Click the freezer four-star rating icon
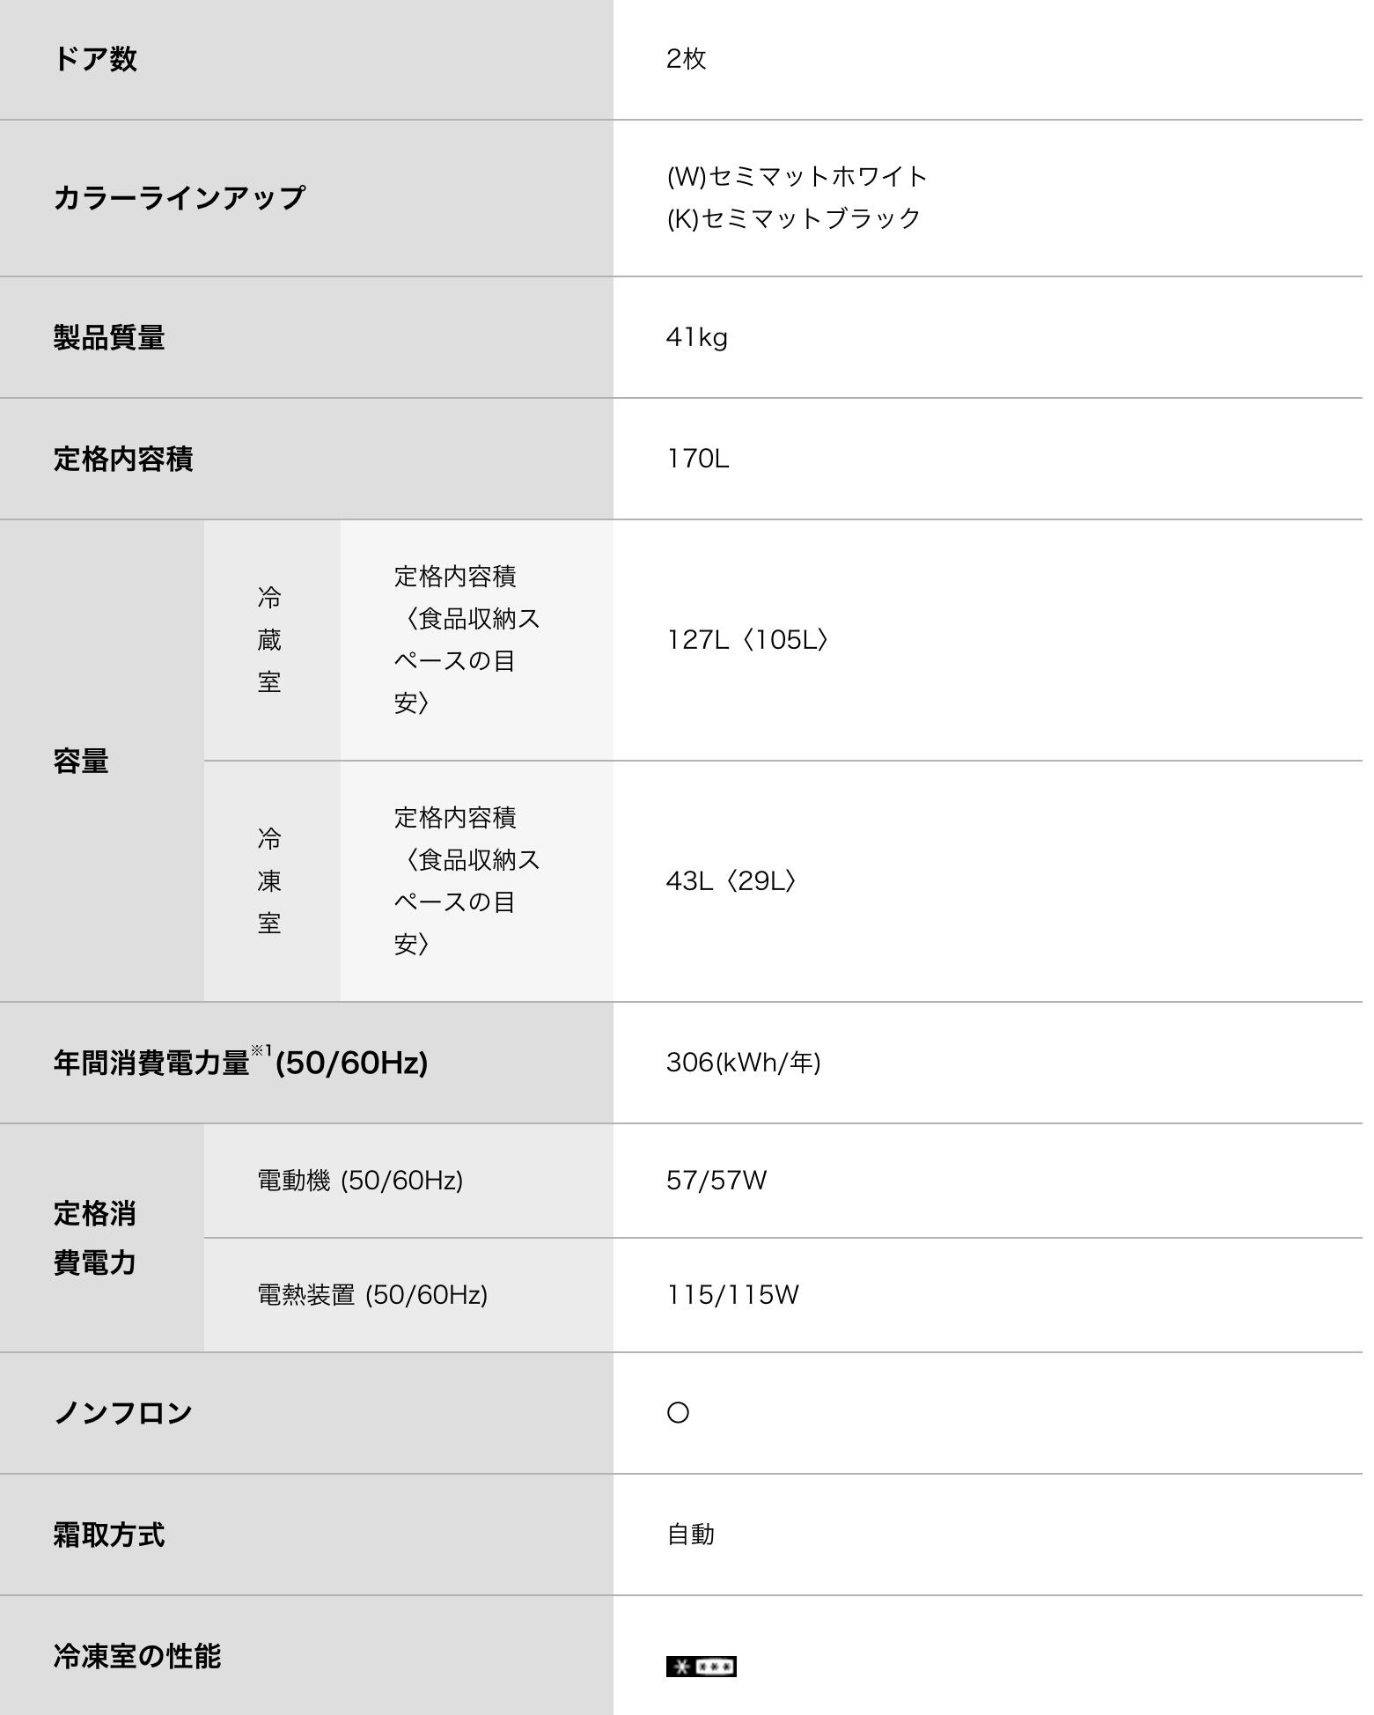This screenshot has height=1715, width=1374. click(x=701, y=1666)
